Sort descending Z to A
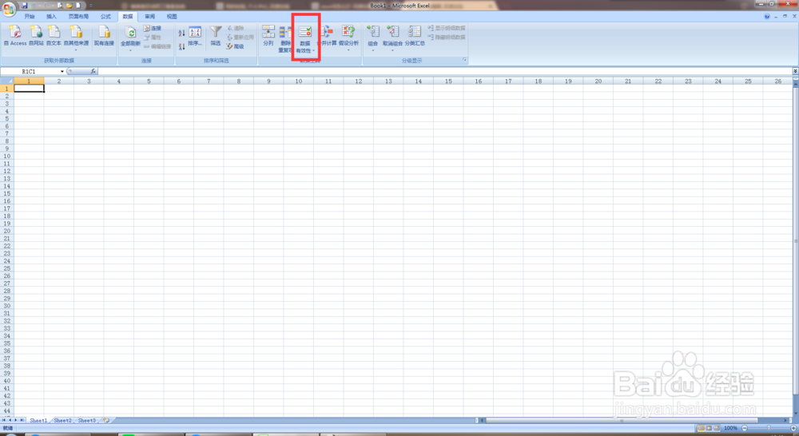The width and height of the screenshot is (799, 436). [x=181, y=47]
